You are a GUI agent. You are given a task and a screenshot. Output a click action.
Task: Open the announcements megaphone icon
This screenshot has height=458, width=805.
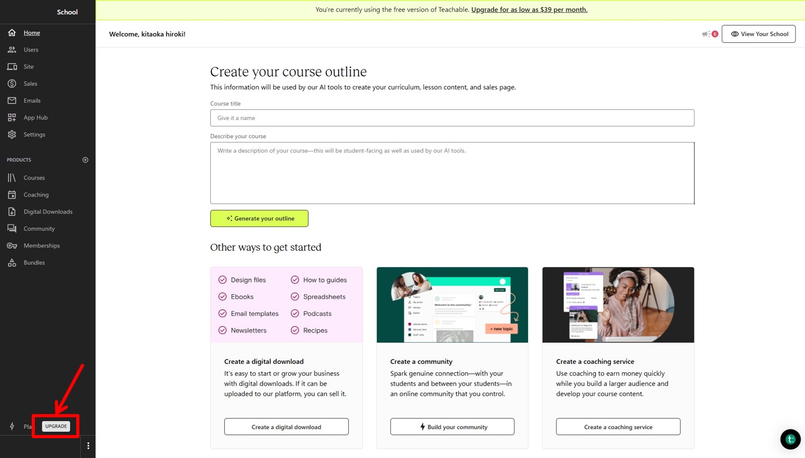click(706, 34)
